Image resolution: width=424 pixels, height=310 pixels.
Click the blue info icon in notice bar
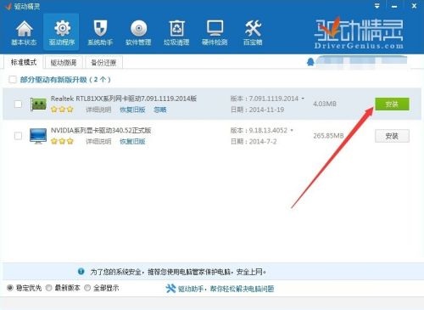[81, 272]
